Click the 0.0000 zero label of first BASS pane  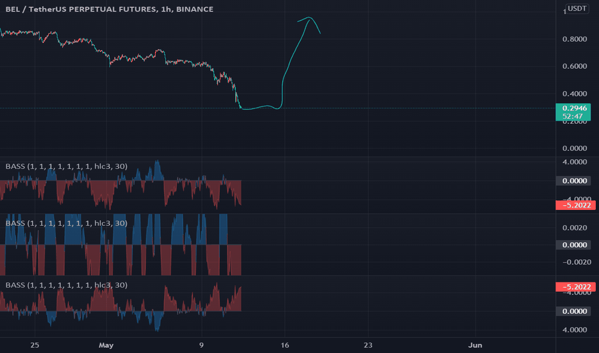pos(575,181)
